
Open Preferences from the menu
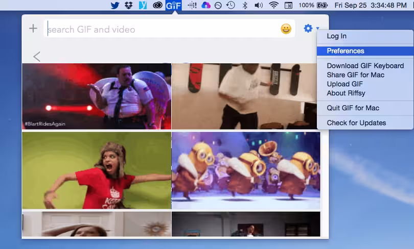click(x=365, y=51)
